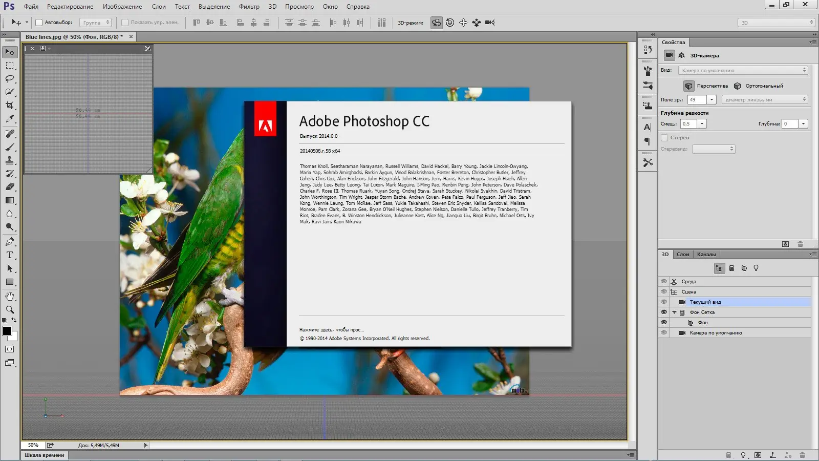Select the Eyedropper tool

10,119
